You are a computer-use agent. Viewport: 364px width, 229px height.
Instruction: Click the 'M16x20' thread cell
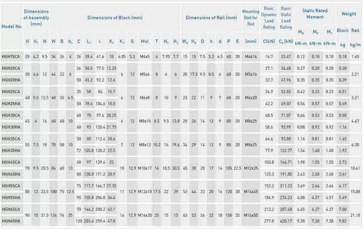click(x=145, y=215)
